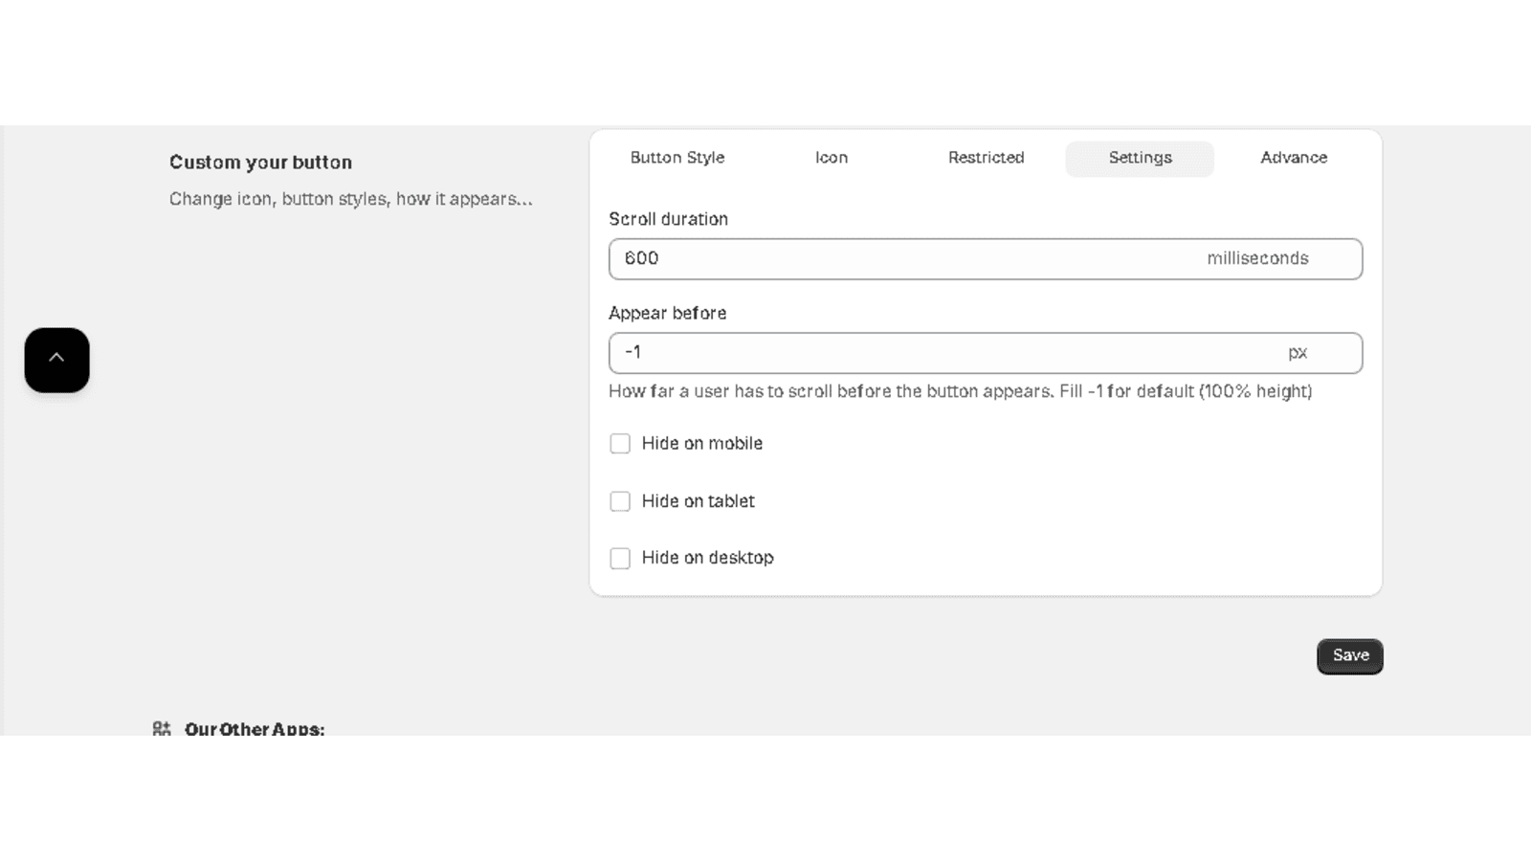
Task: Click the Scroll duration label
Action: click(668, 219)
